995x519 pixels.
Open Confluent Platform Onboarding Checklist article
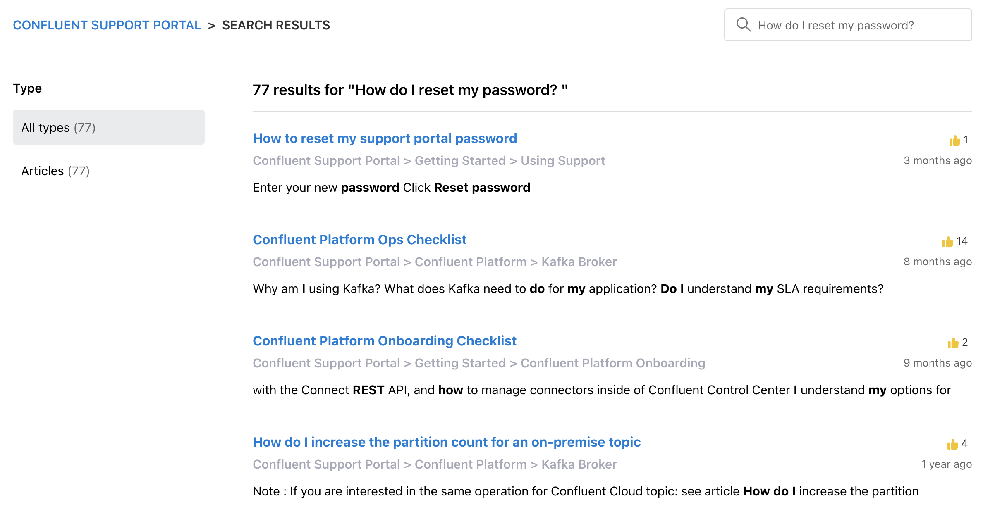[385, 341]
